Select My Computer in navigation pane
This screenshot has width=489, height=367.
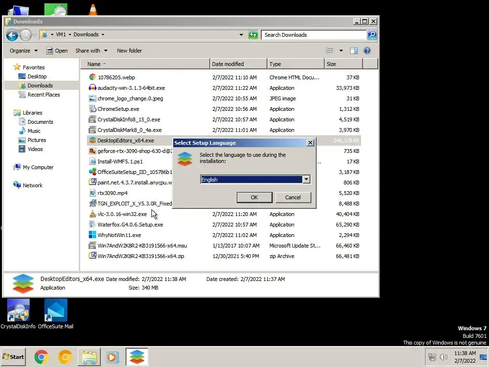tap(38, 167)
